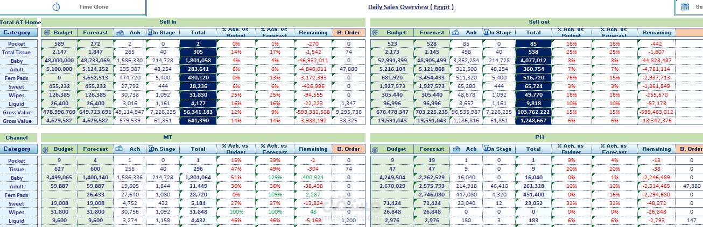Select the Time Gone label

click(94, 7)
